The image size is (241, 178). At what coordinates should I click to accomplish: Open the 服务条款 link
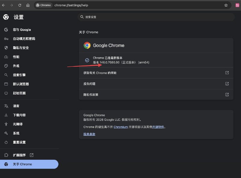click(x=89, y=134)
